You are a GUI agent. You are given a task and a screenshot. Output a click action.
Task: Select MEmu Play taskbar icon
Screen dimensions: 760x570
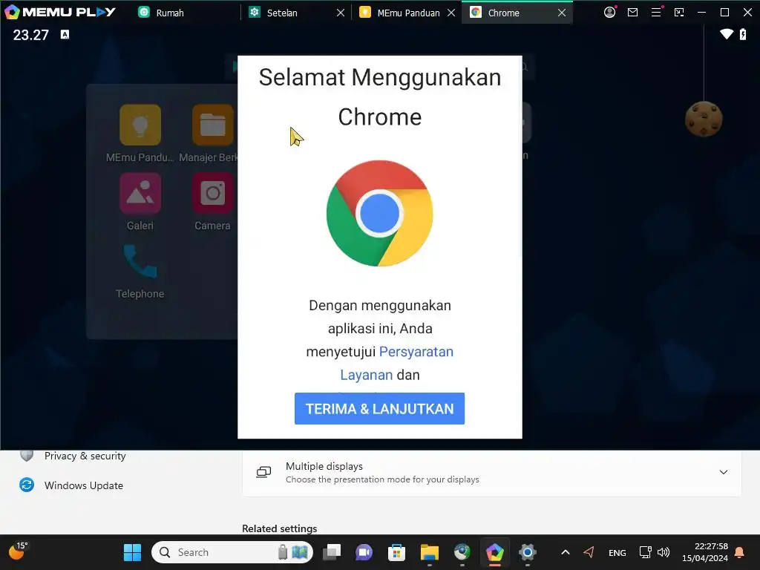[495, 552]
